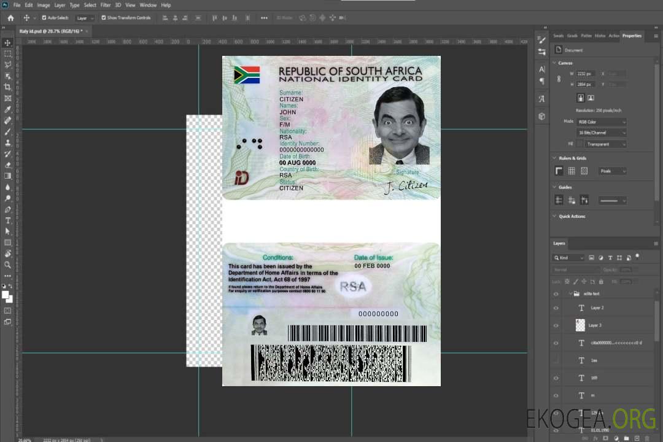Select the Pen tool
Image resolution: width=663 pixels, height=442 pixels.
pyautogui.click(x=7, y=209)
